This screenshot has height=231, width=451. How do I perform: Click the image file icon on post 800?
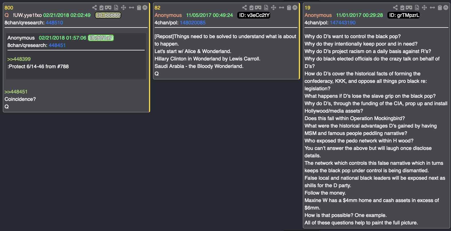point(116,8)
